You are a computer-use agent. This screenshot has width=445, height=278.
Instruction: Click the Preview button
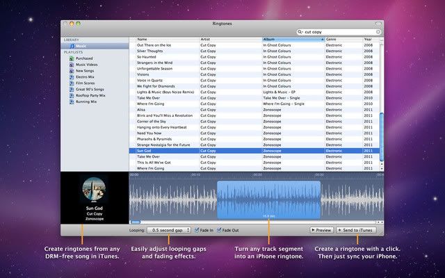pyautogui.click(x=321, y=230)
